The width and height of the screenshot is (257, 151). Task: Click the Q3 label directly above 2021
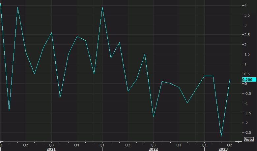tap(51, 145)
